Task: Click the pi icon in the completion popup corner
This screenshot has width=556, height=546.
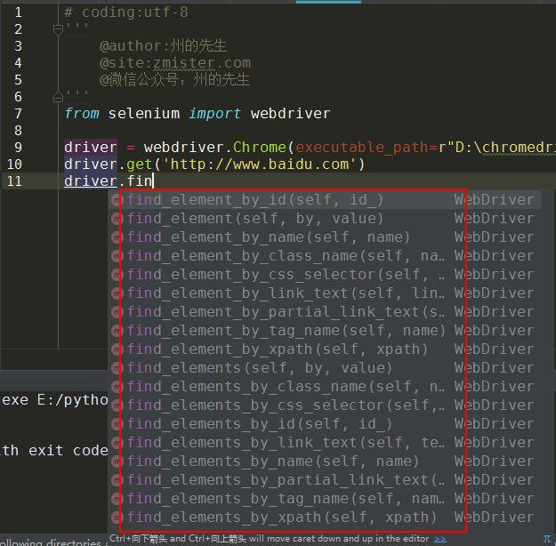Action: coord(548,539)
